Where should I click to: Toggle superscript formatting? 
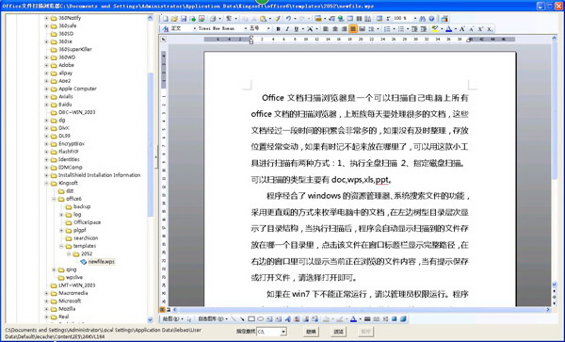coord(480,29)
